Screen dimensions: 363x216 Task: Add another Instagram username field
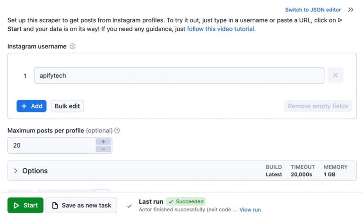tap(32, 106)
